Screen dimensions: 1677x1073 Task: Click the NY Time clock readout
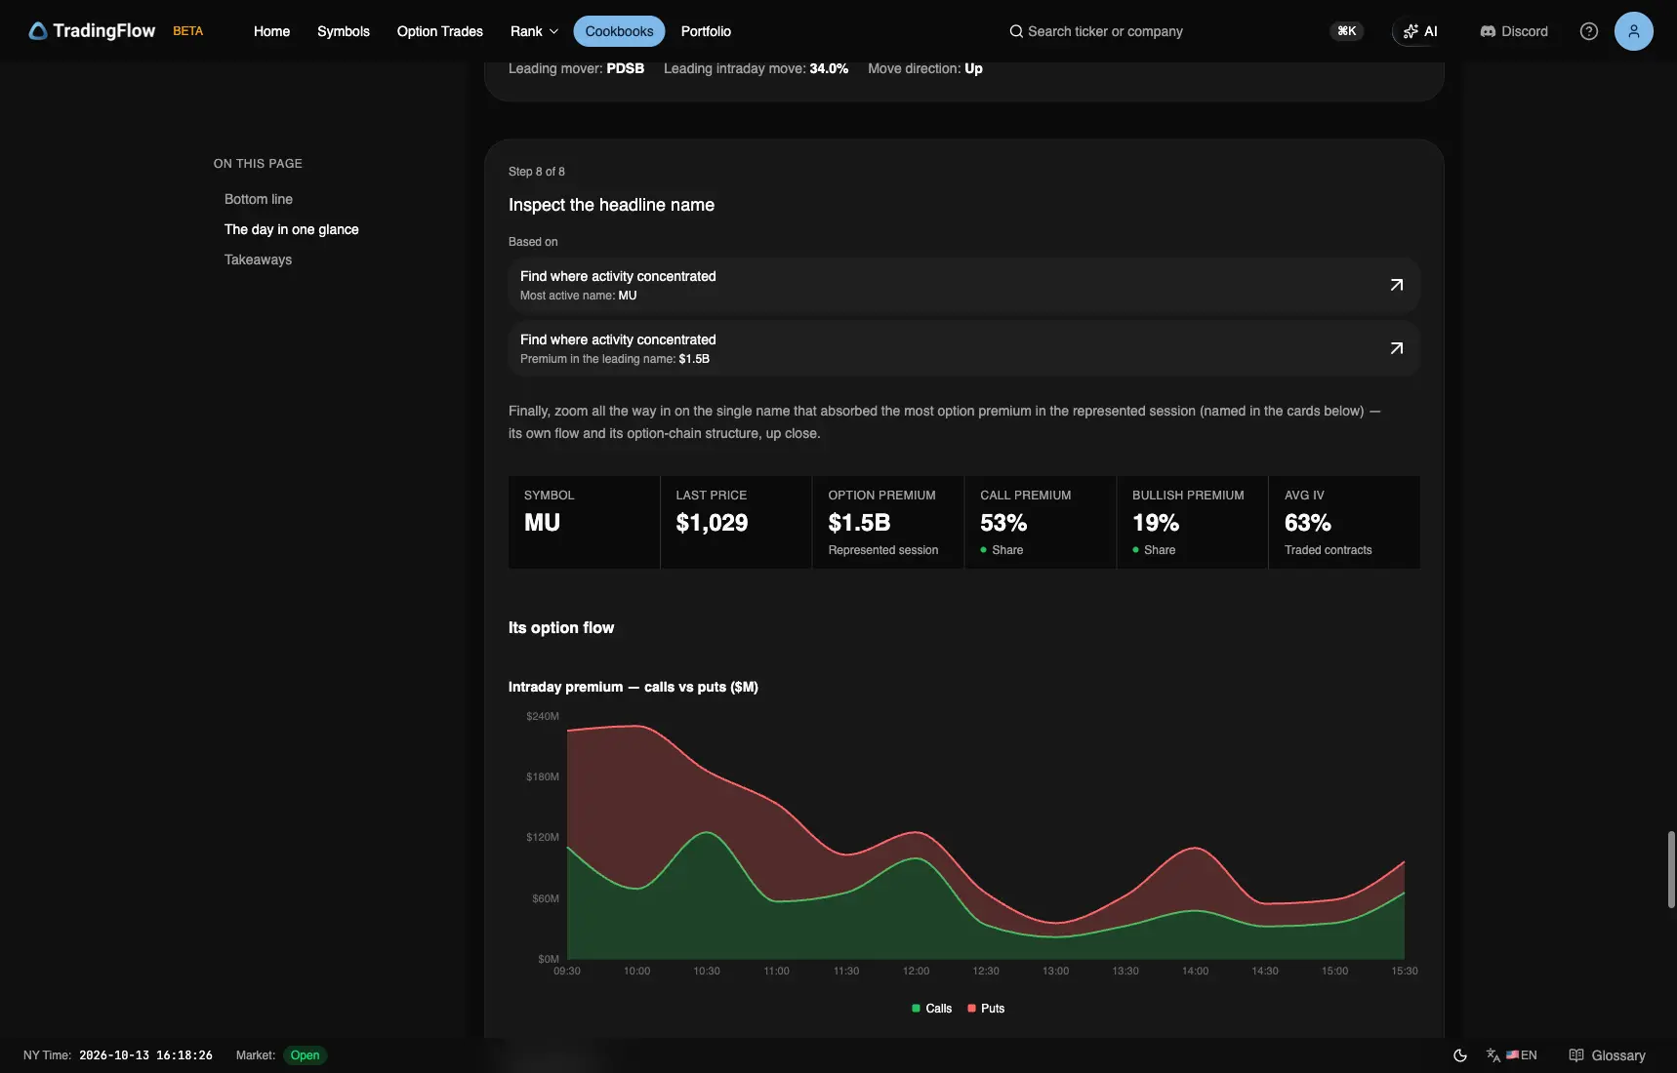point(145,1055)
